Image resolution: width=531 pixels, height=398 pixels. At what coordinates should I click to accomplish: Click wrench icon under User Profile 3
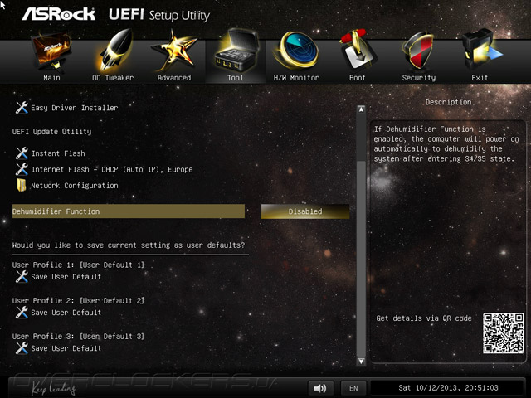(x=22, y=348)
